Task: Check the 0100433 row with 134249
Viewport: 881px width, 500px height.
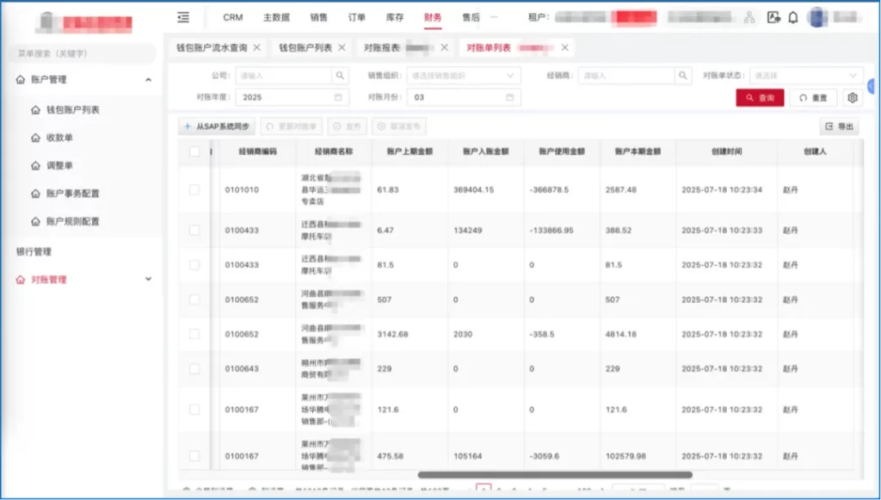Action: [x=194, y=231]
